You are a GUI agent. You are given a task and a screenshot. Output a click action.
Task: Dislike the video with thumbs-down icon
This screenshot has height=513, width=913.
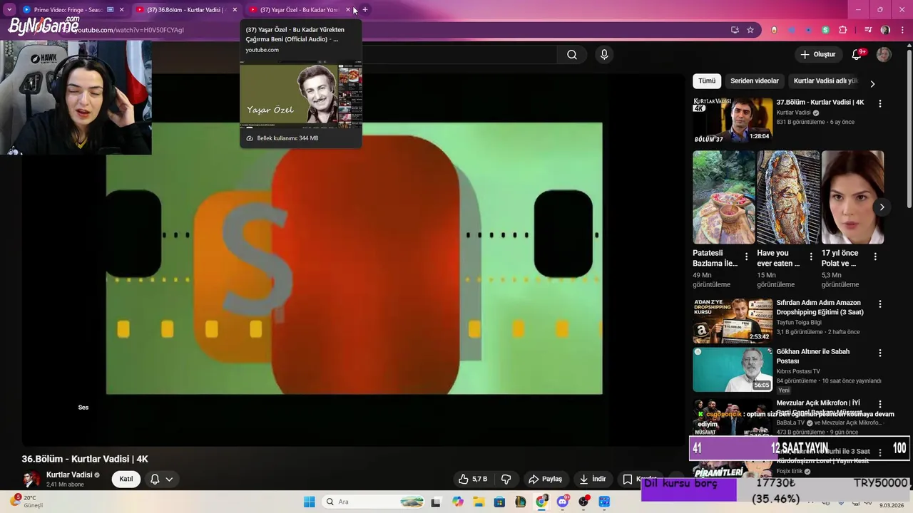pos(506,479)
